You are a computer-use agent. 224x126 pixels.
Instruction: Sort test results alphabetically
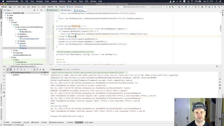pos(14,70)
